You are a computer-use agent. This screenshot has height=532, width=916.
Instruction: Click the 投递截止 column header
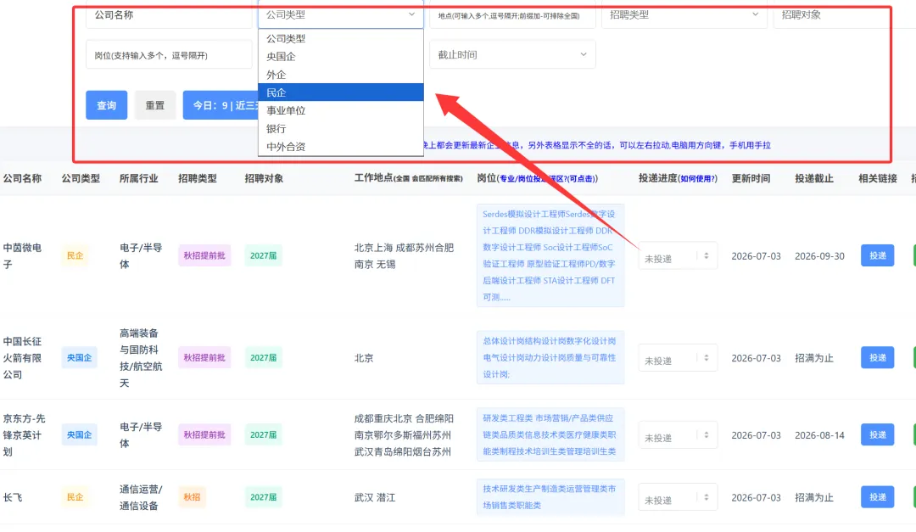click(813, 178)
